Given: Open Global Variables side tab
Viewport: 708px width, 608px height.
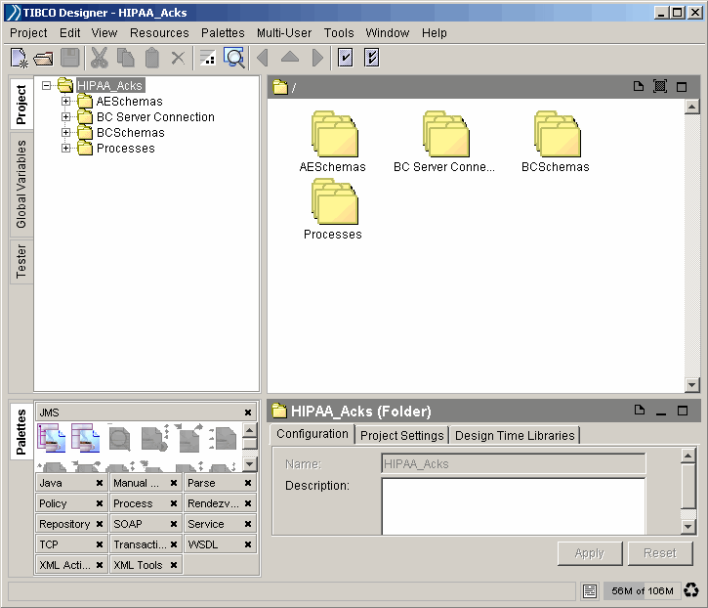Looking at the screenshot, I should [x=21, y=184].
